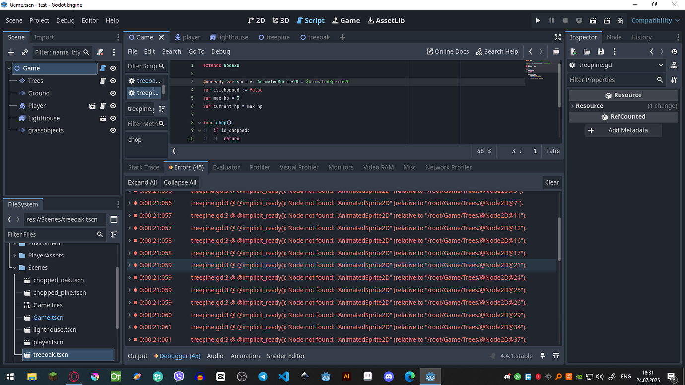Toggle distraction-free mode for the script editor
The width and height of the screenshot is (685, 385).
pyautogui.click(x=557, y=37)
